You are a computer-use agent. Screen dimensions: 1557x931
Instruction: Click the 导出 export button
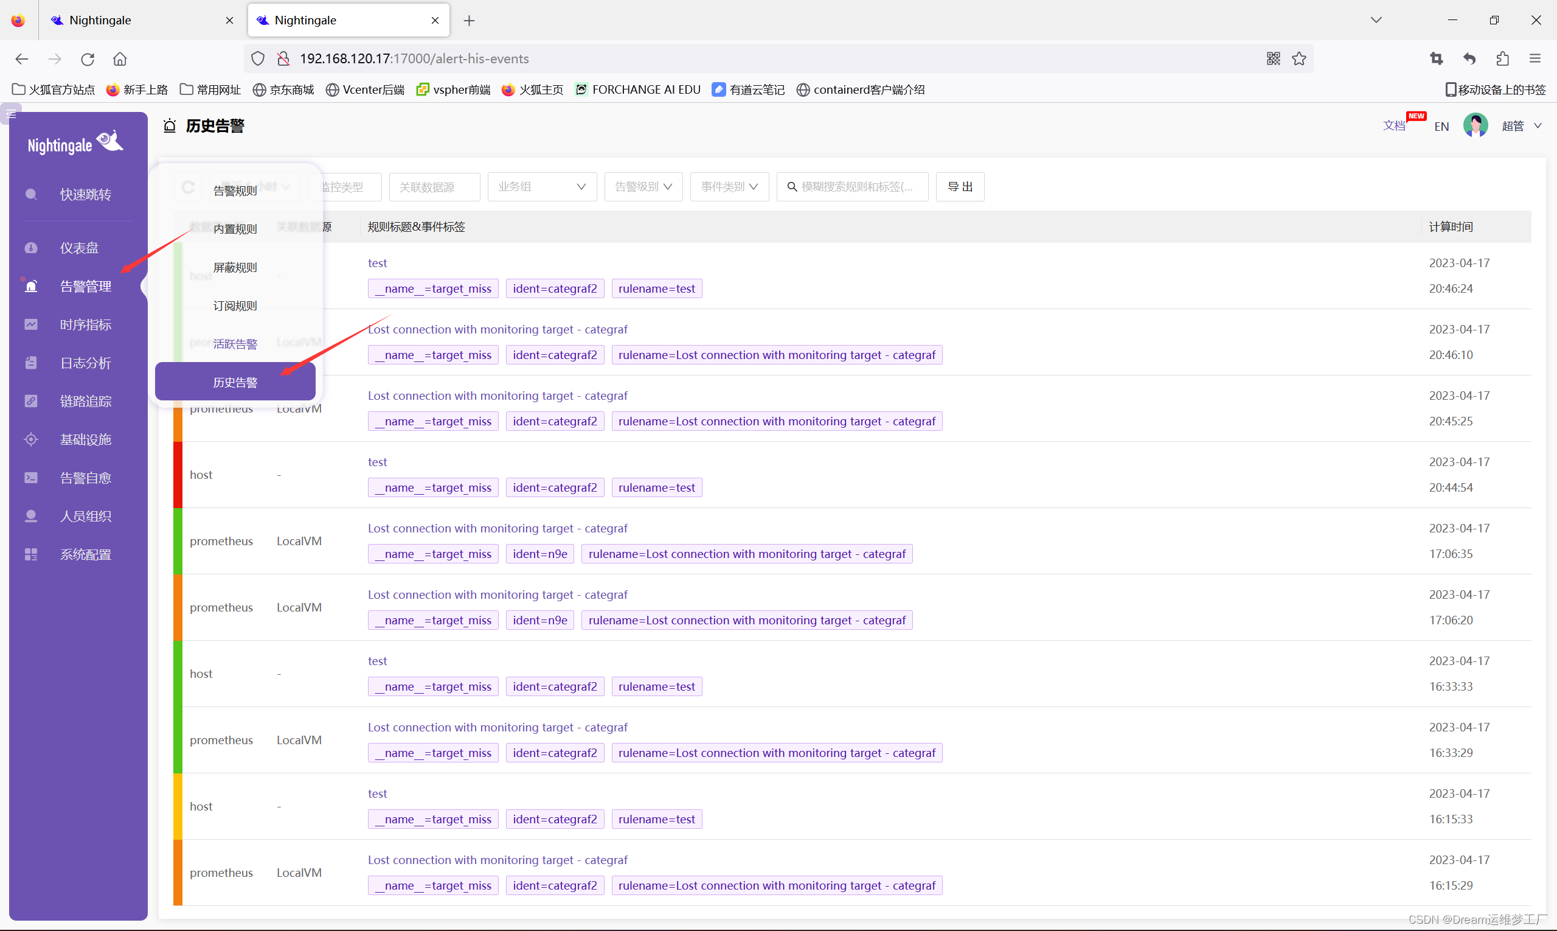tap(959, 186)
